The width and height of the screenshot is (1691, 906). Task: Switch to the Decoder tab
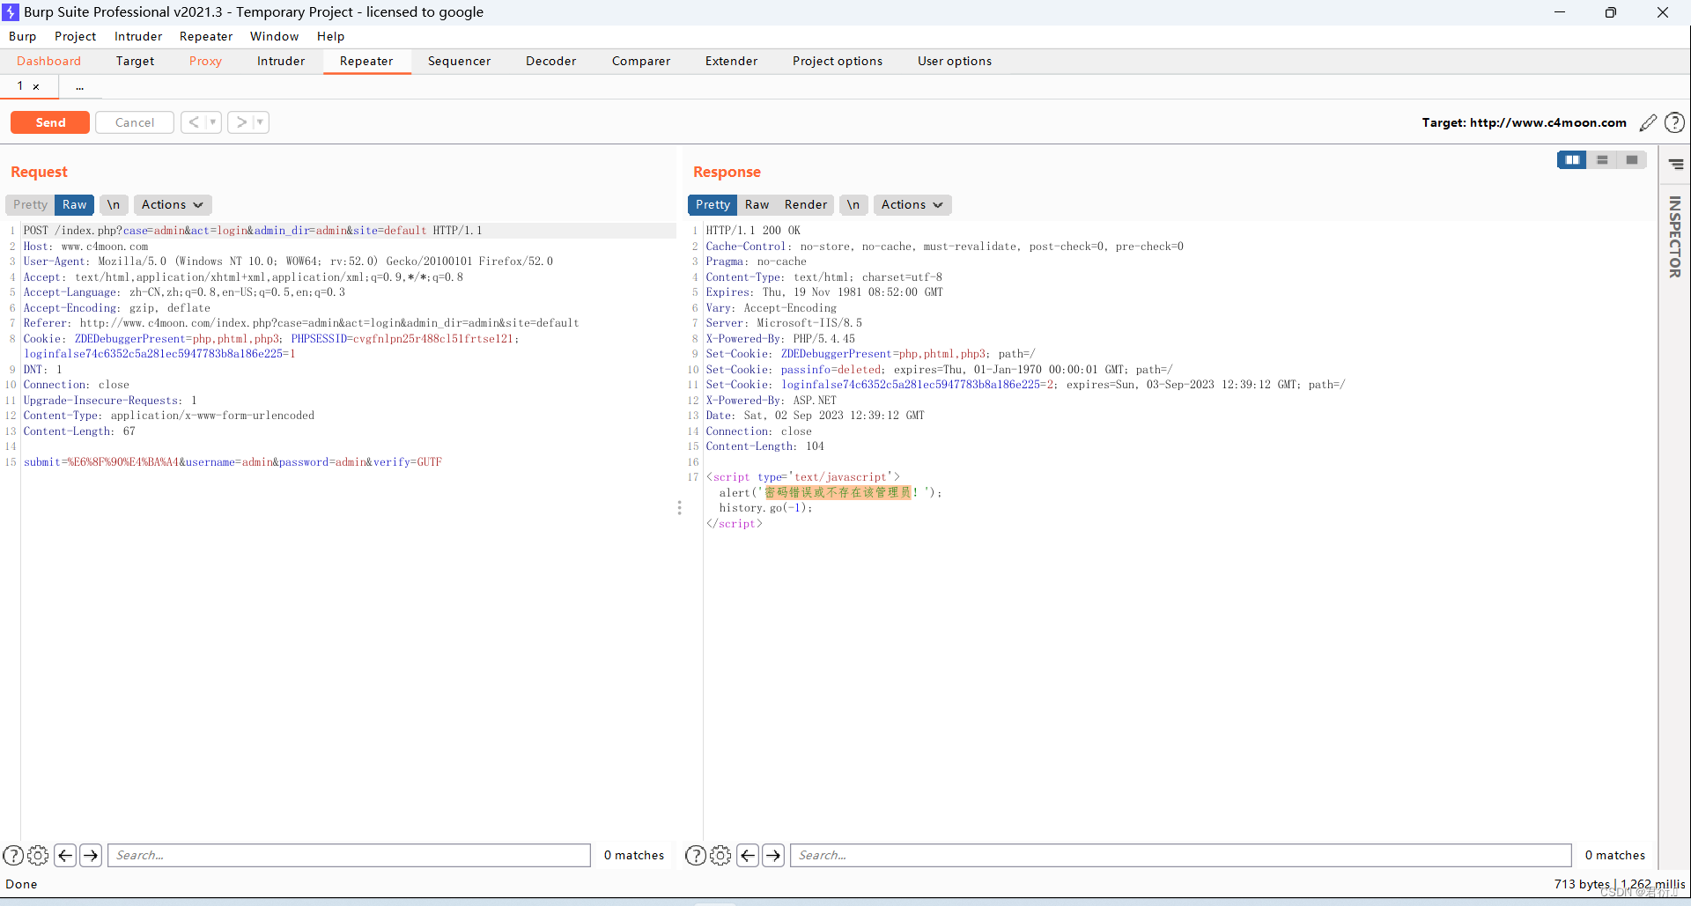pos(551,62)
